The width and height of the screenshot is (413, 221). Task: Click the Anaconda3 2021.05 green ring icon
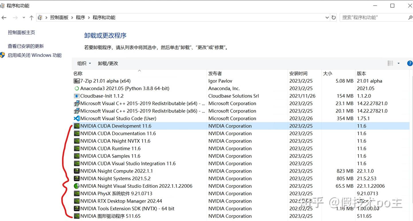point(77,88)
